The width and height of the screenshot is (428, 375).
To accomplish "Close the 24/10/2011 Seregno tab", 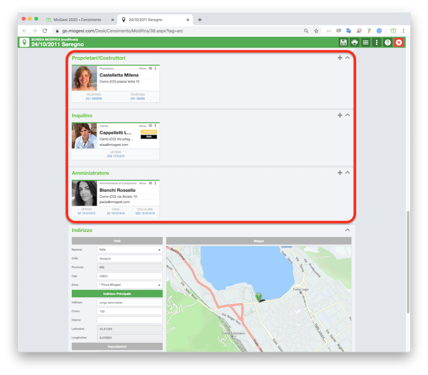I will [x=188, y=20].
